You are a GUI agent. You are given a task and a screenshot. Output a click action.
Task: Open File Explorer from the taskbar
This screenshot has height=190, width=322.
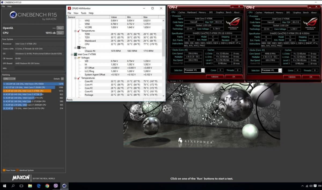[x=30, y=186]
